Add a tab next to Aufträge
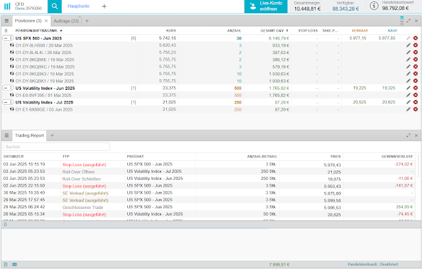This screenshot has height=269, width=422. point(87,20)
